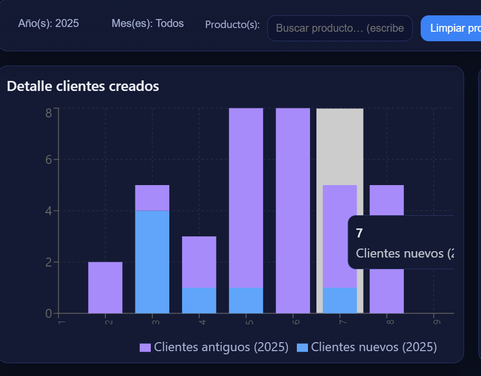Expand the "Producto(s)" product selector
481x376 pixels.
pos(232,24)
